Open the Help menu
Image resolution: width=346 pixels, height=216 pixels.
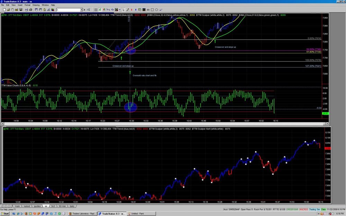pos(53,5)
